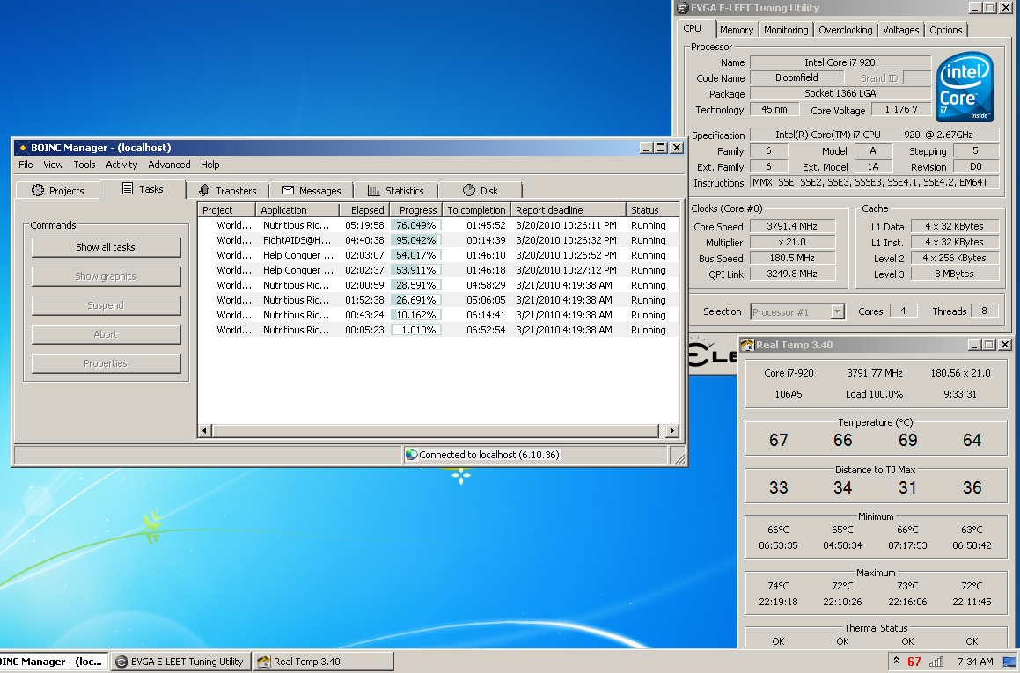Open the Advanced menu

click(x=169, y=165)
